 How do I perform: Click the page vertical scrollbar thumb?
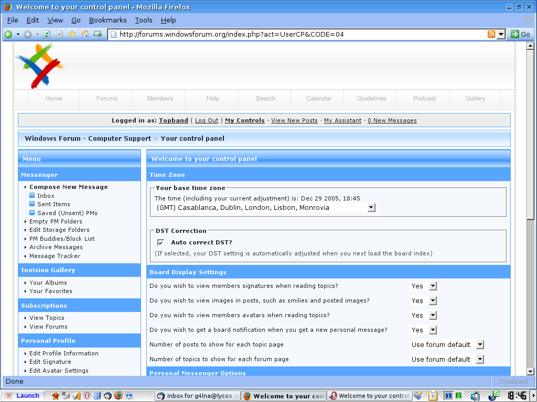point(530,135)
